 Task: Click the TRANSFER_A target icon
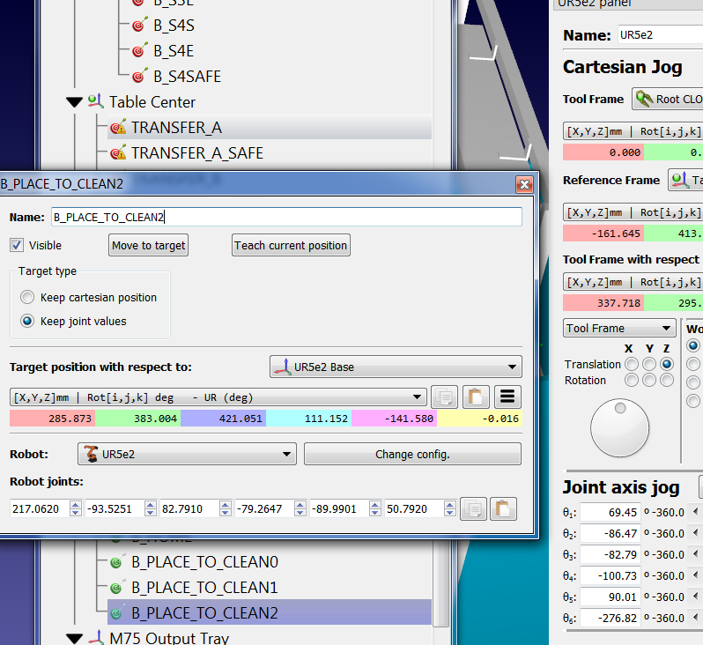pos(118,128)
